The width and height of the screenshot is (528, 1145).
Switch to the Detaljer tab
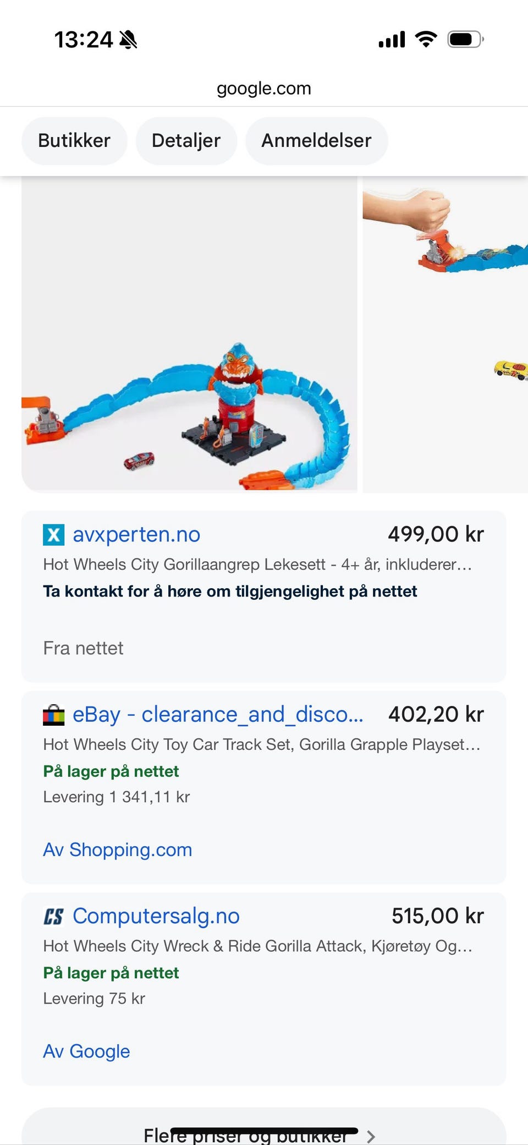(x=186, y=141)
